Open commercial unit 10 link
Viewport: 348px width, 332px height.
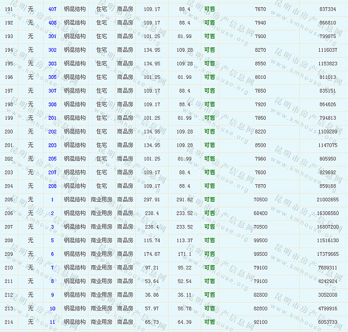(52, 308)
